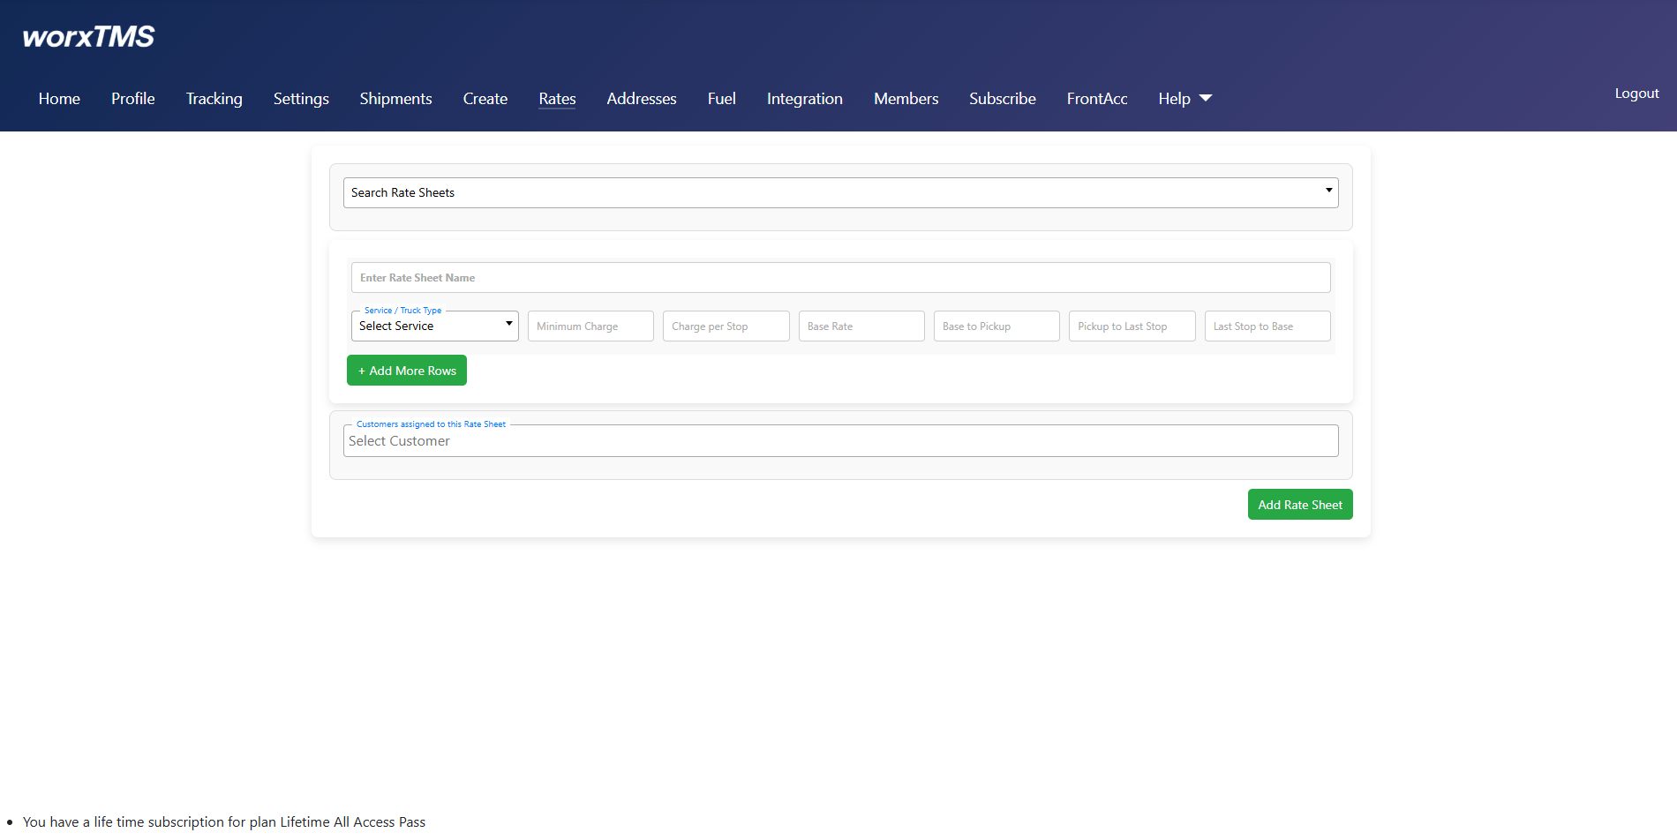The height and width of the screenshot is (840, 1677).
Task: Open the Subscribe page
Action: (x=1002, y=99)
